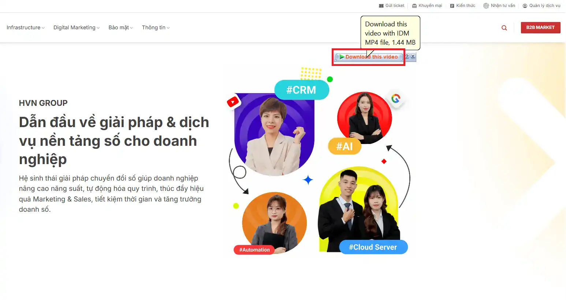Screen dimensions: 566x300
Task: Click the document icon beside Kiến thức
Action: coord(452,6)
